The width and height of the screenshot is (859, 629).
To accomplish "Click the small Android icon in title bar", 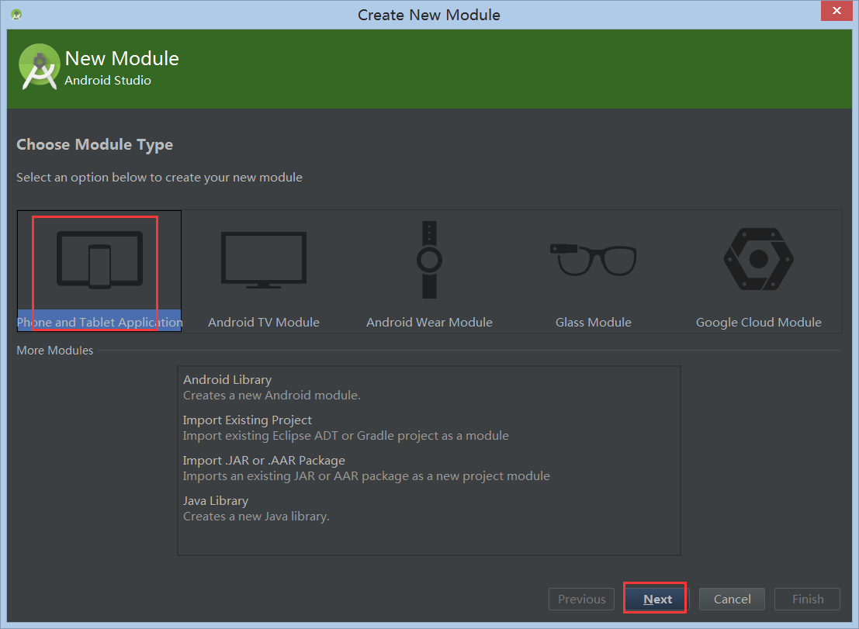I will click(x=16, y=15).
